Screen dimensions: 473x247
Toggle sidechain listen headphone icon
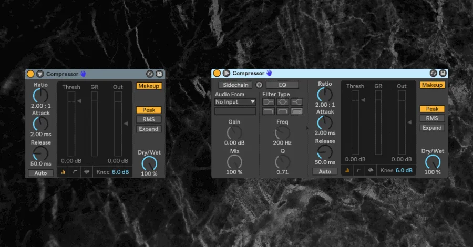[x=259, y=85]
